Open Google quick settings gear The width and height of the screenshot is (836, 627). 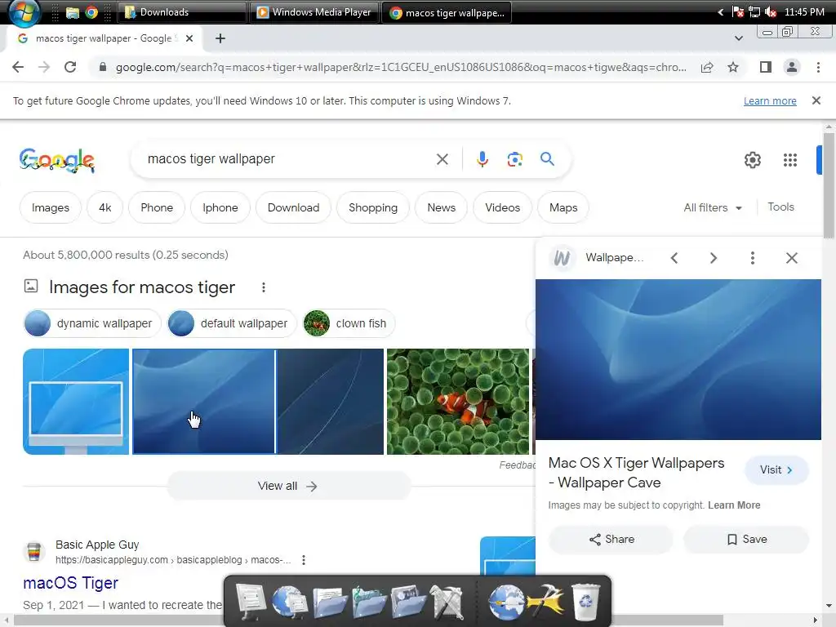752,160
